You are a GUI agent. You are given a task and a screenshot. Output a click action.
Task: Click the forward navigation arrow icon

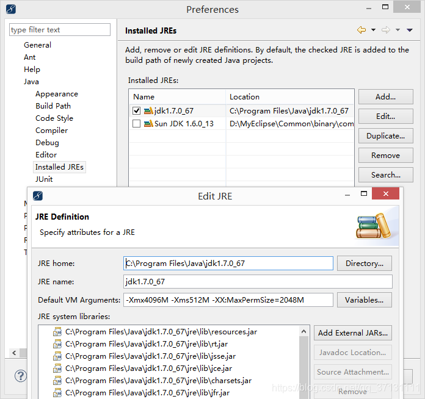pos(386,30)
